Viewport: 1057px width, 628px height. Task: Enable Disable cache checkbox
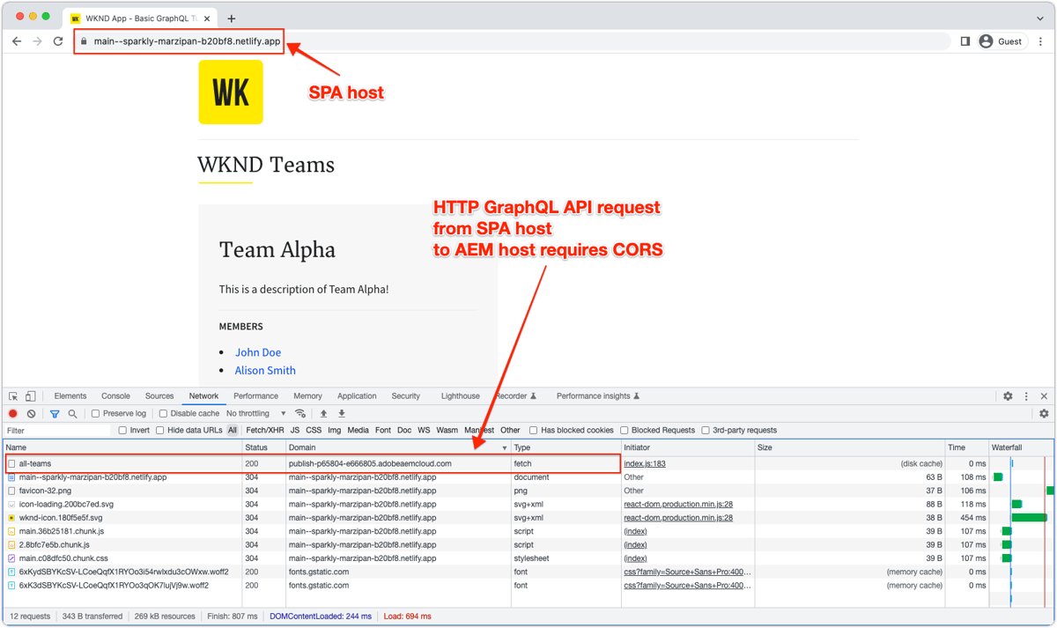click(x=163, y=413)
